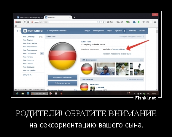The image size is (172, 137).
Task: Click the green toolbar icon with counter 2
Action: (128, 22)
